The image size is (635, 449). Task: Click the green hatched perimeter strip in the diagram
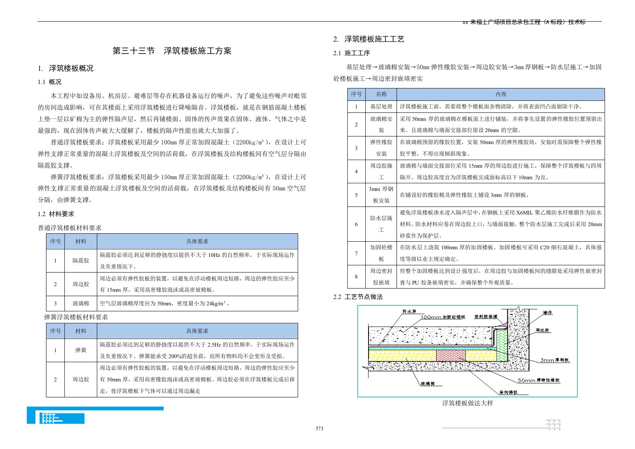click(x=502, y=345)
